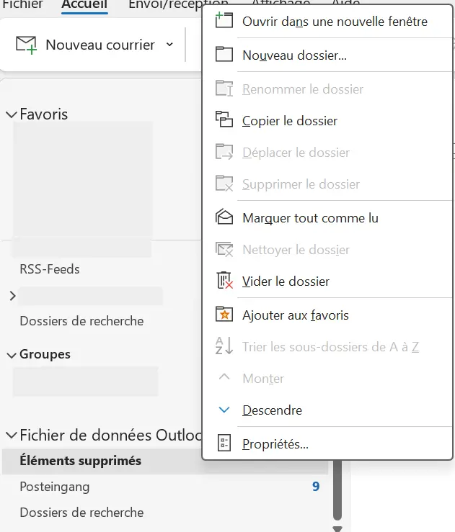Expand the collapsed account chevron below RSS-Feeds
The image size is (455, 532).
pos(12,296)
